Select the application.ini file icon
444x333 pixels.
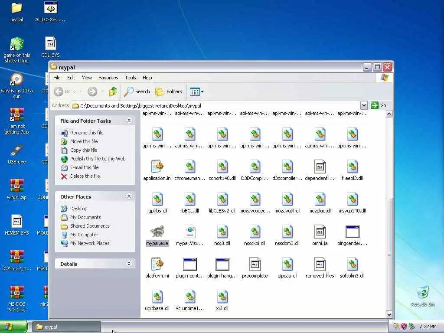tap(157, 166)
